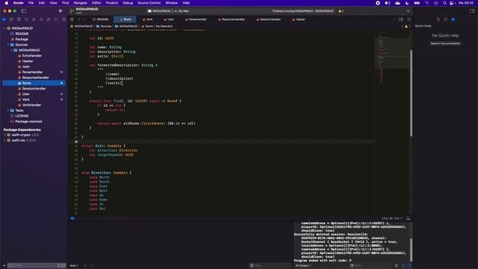Open the Source Control navigator icon
Viewport: 478px width, 269px height.
[x=12, y=19]
